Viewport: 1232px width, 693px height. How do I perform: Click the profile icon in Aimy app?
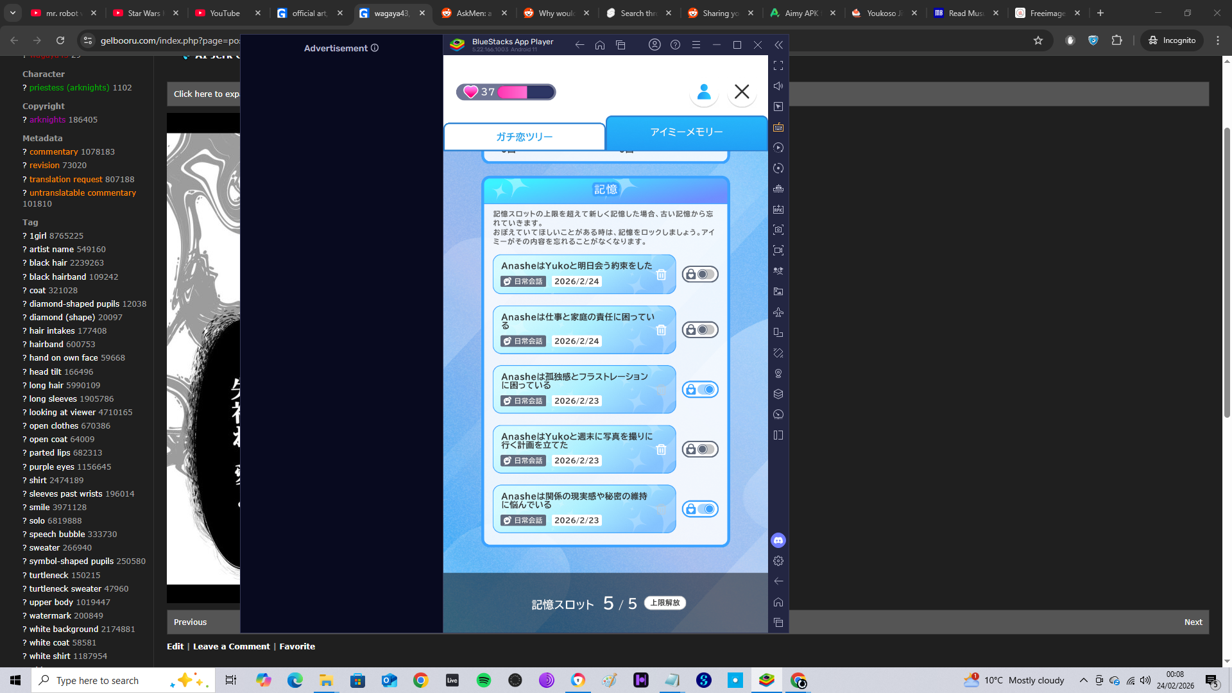pyautogui.click(x=704, y=92)
